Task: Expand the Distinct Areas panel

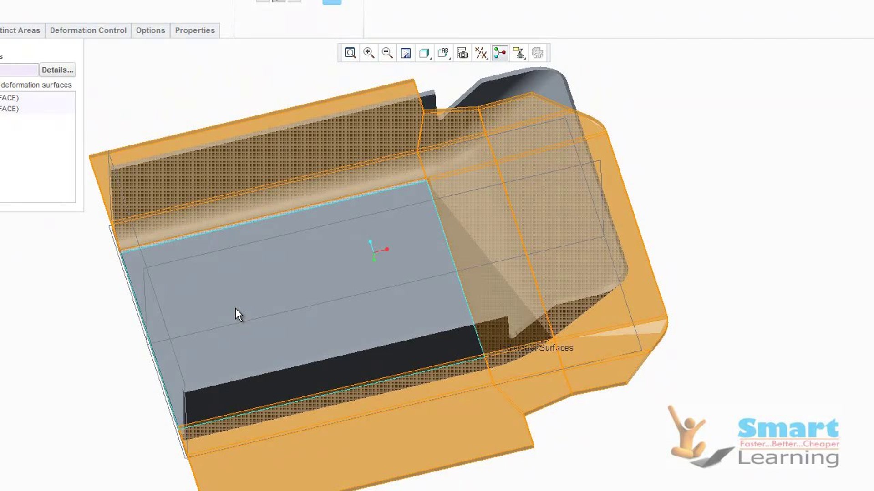Action: click(x=20, y=30)
